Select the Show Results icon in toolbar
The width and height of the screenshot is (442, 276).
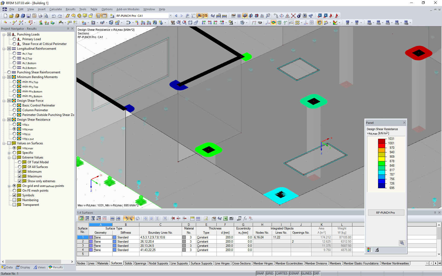(x=199, y=16)
